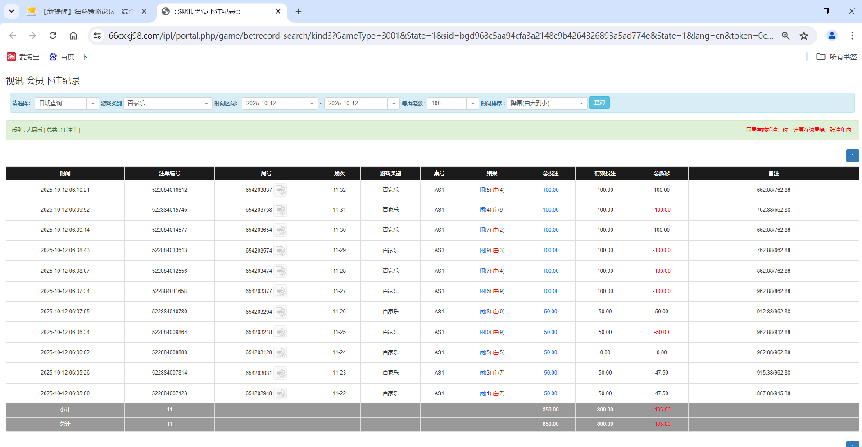Go to the browser home page icon
The width and height of the screenshot is (862, 447).
click(73, 36)
